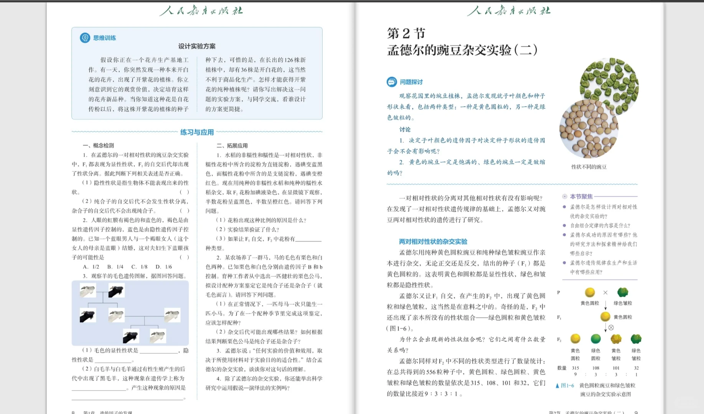The image size is (704, 414).
Task: Click the count 101 in the figure
Action: pos(616,368)
